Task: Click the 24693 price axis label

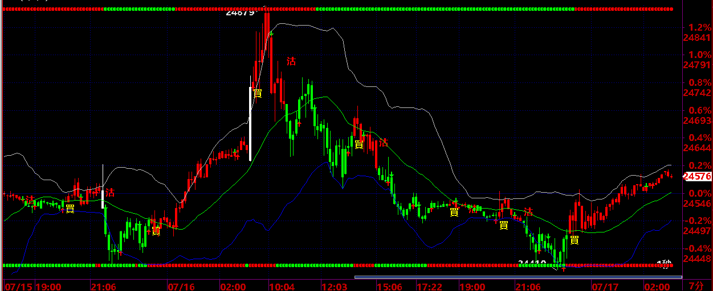Action: coord(698,120)
